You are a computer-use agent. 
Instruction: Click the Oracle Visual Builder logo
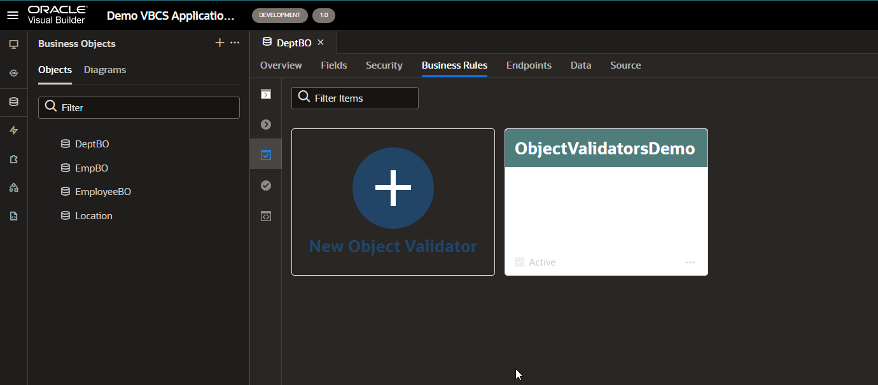57,15
